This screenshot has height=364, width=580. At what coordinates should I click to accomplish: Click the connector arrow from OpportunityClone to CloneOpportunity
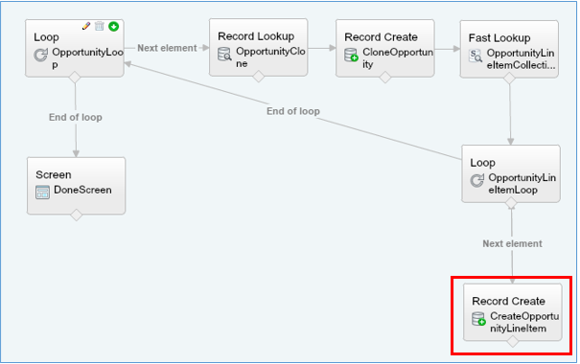[x=322, y=48]
